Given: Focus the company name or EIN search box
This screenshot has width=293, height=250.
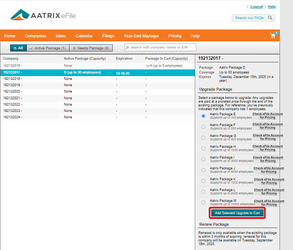Looking at the screenshot, I should tap(160, 47).
